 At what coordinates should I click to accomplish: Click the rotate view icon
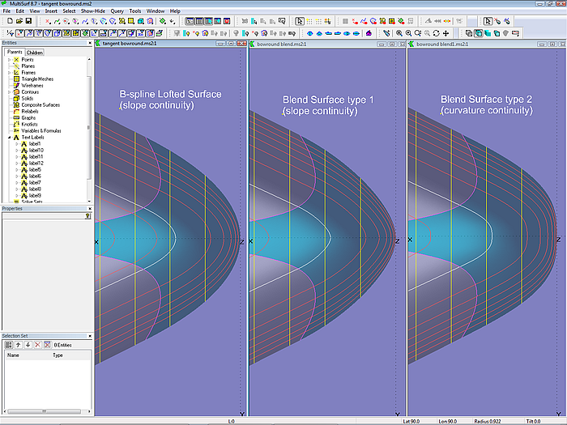[435, 33]
